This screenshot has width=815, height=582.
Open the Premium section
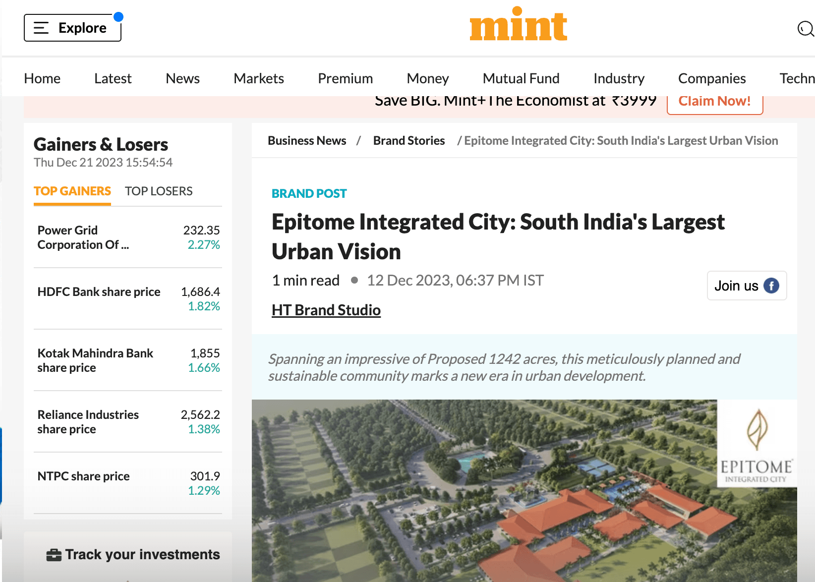(346, 78)
